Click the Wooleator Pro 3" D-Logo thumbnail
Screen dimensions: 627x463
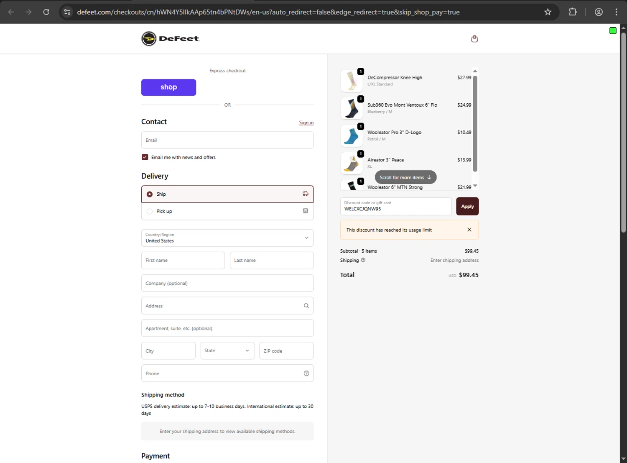(352, 136)
